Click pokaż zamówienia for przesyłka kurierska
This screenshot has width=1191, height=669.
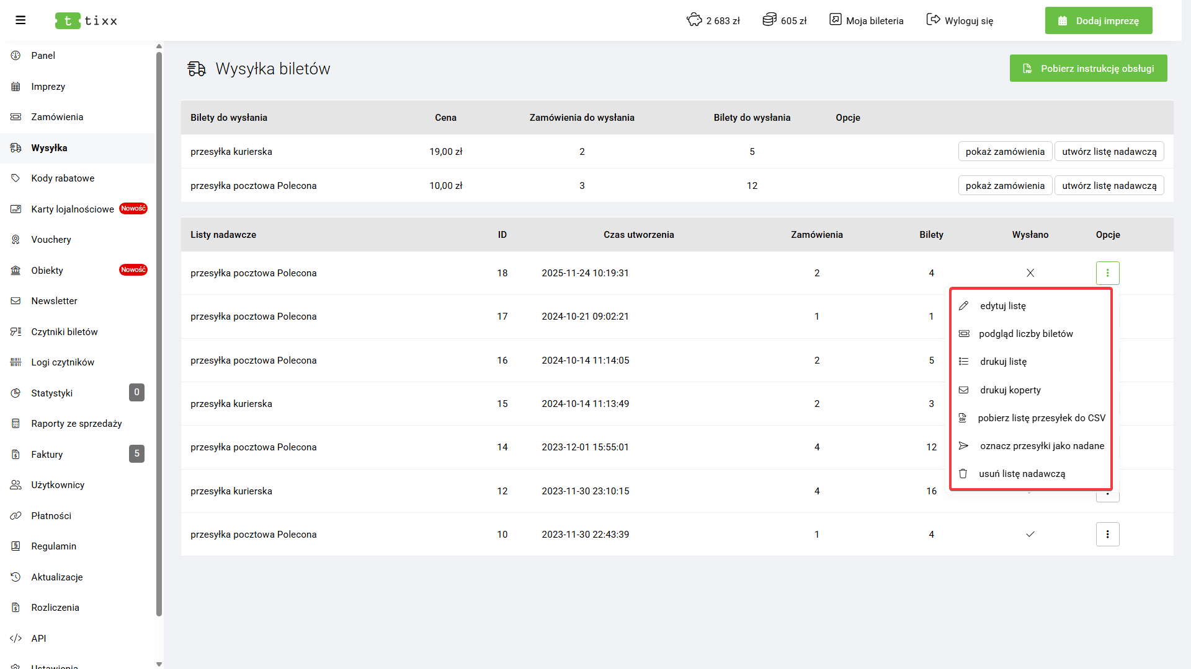pyautogui.click(x=1004, y=152)
